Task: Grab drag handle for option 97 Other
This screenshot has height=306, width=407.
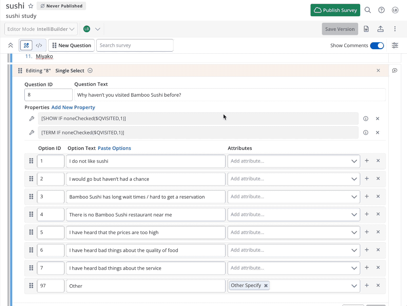Action: pyautogui.click(x=31, y=286)
